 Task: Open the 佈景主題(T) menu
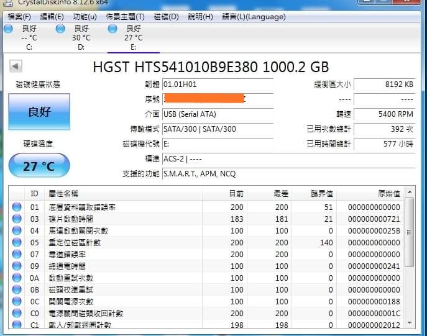pos(125,17)
